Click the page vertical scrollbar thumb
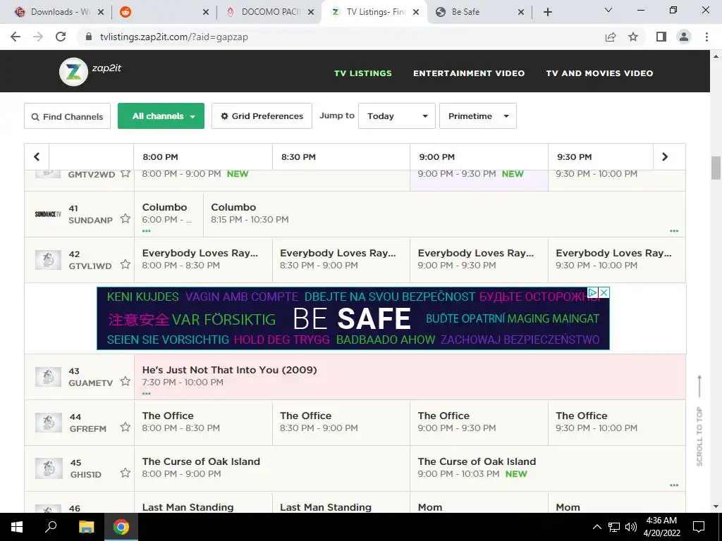 pyautogui.click(x=716, y=168)
